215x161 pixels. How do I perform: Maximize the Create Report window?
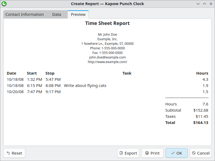coord(204,4)
